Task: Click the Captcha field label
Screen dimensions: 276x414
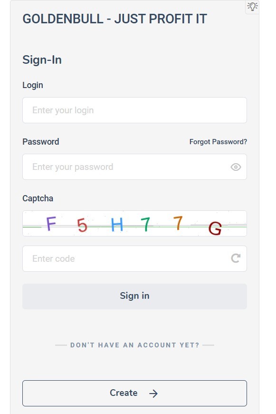Action: 38,198
